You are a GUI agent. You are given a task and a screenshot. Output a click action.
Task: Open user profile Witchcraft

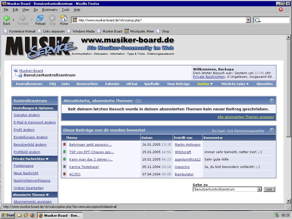coord(183,152)
